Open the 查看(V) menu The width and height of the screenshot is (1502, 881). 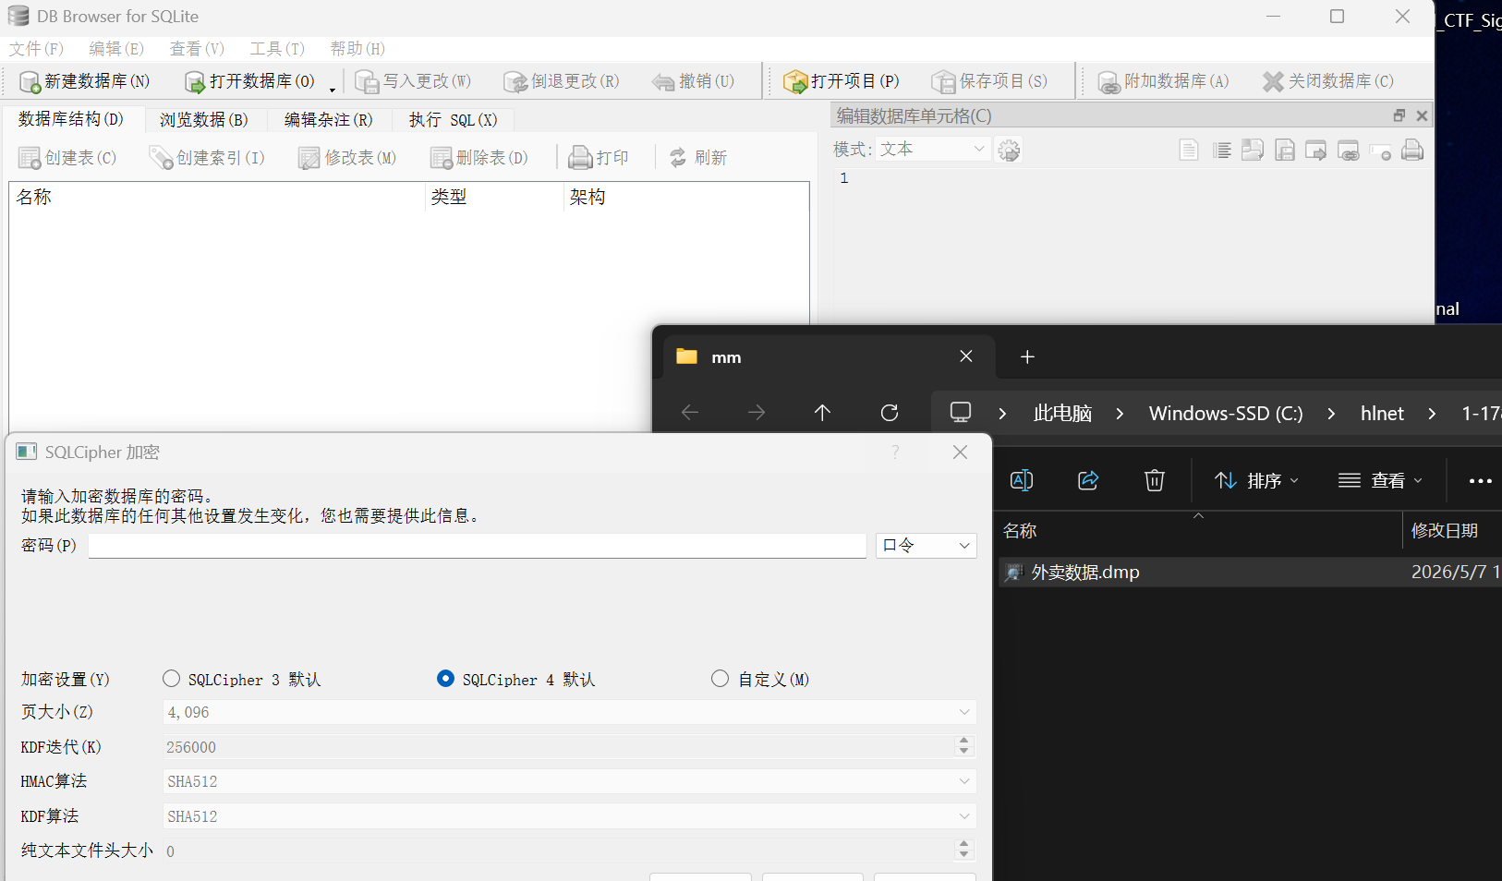[x=197, y=49]
